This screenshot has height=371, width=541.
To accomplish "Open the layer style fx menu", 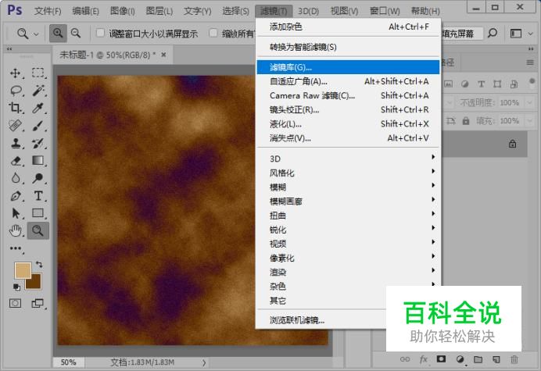I will (x=424, y=359).
